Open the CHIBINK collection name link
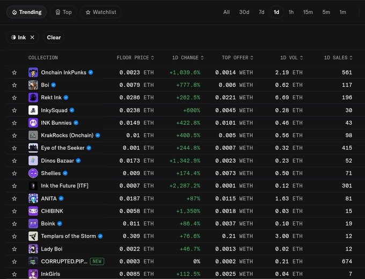The width and height of the screenshot is (365, 279). tap(52, 211)
